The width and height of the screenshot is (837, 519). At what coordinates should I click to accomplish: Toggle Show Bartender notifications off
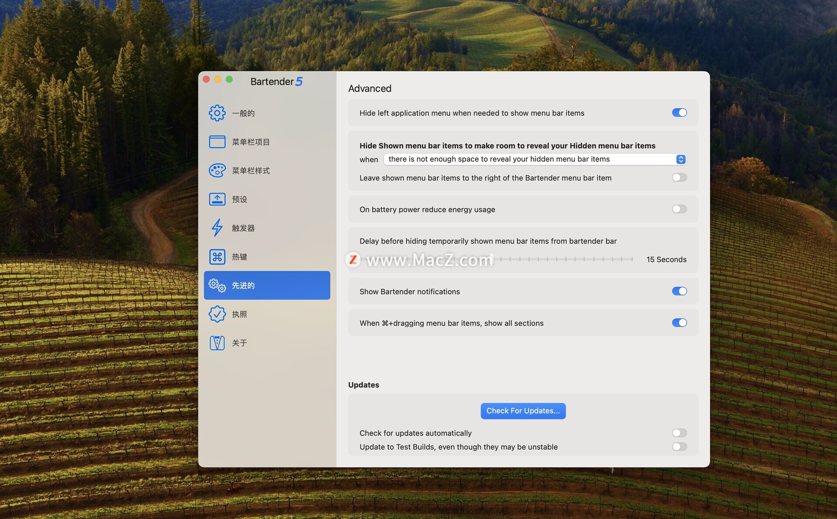679,291
